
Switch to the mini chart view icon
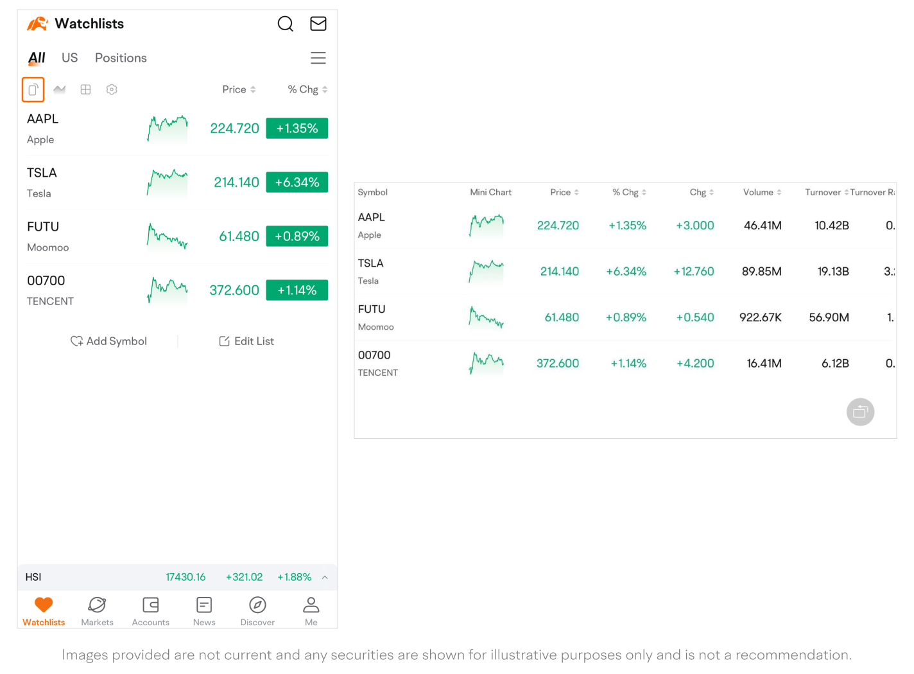coord(60,89)
